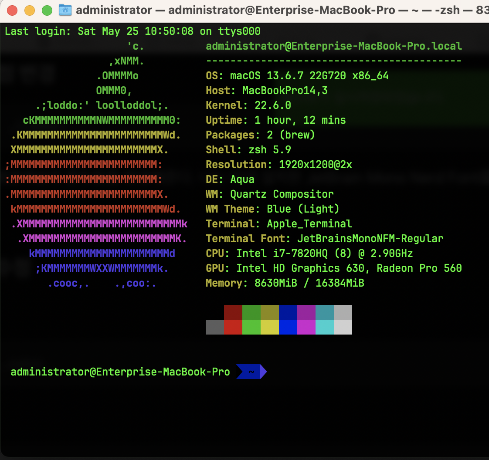Click the 'DE: Aqua' line

(x=230, y=179)
